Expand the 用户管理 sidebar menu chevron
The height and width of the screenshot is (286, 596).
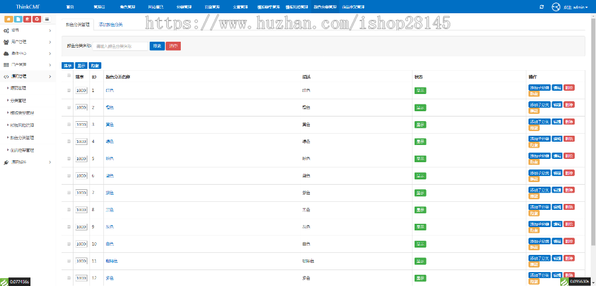(50, 42)
